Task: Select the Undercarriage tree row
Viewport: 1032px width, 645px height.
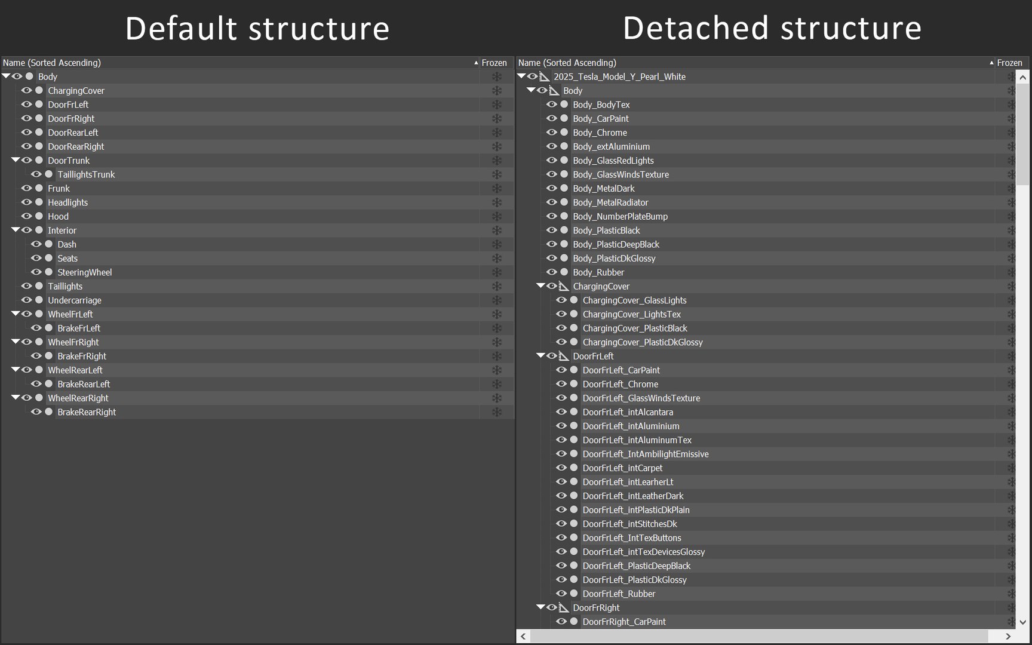Action: [x=257, y=300]
